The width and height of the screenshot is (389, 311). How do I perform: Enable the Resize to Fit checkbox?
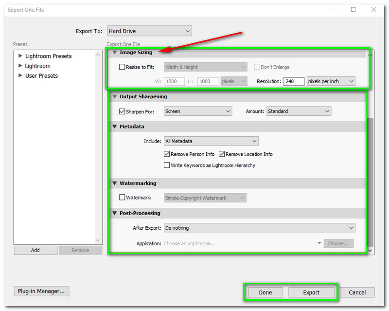tap(122, 67)
